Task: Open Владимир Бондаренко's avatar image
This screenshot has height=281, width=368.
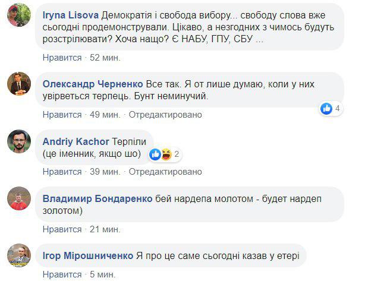Action: (x=19, y=199)
